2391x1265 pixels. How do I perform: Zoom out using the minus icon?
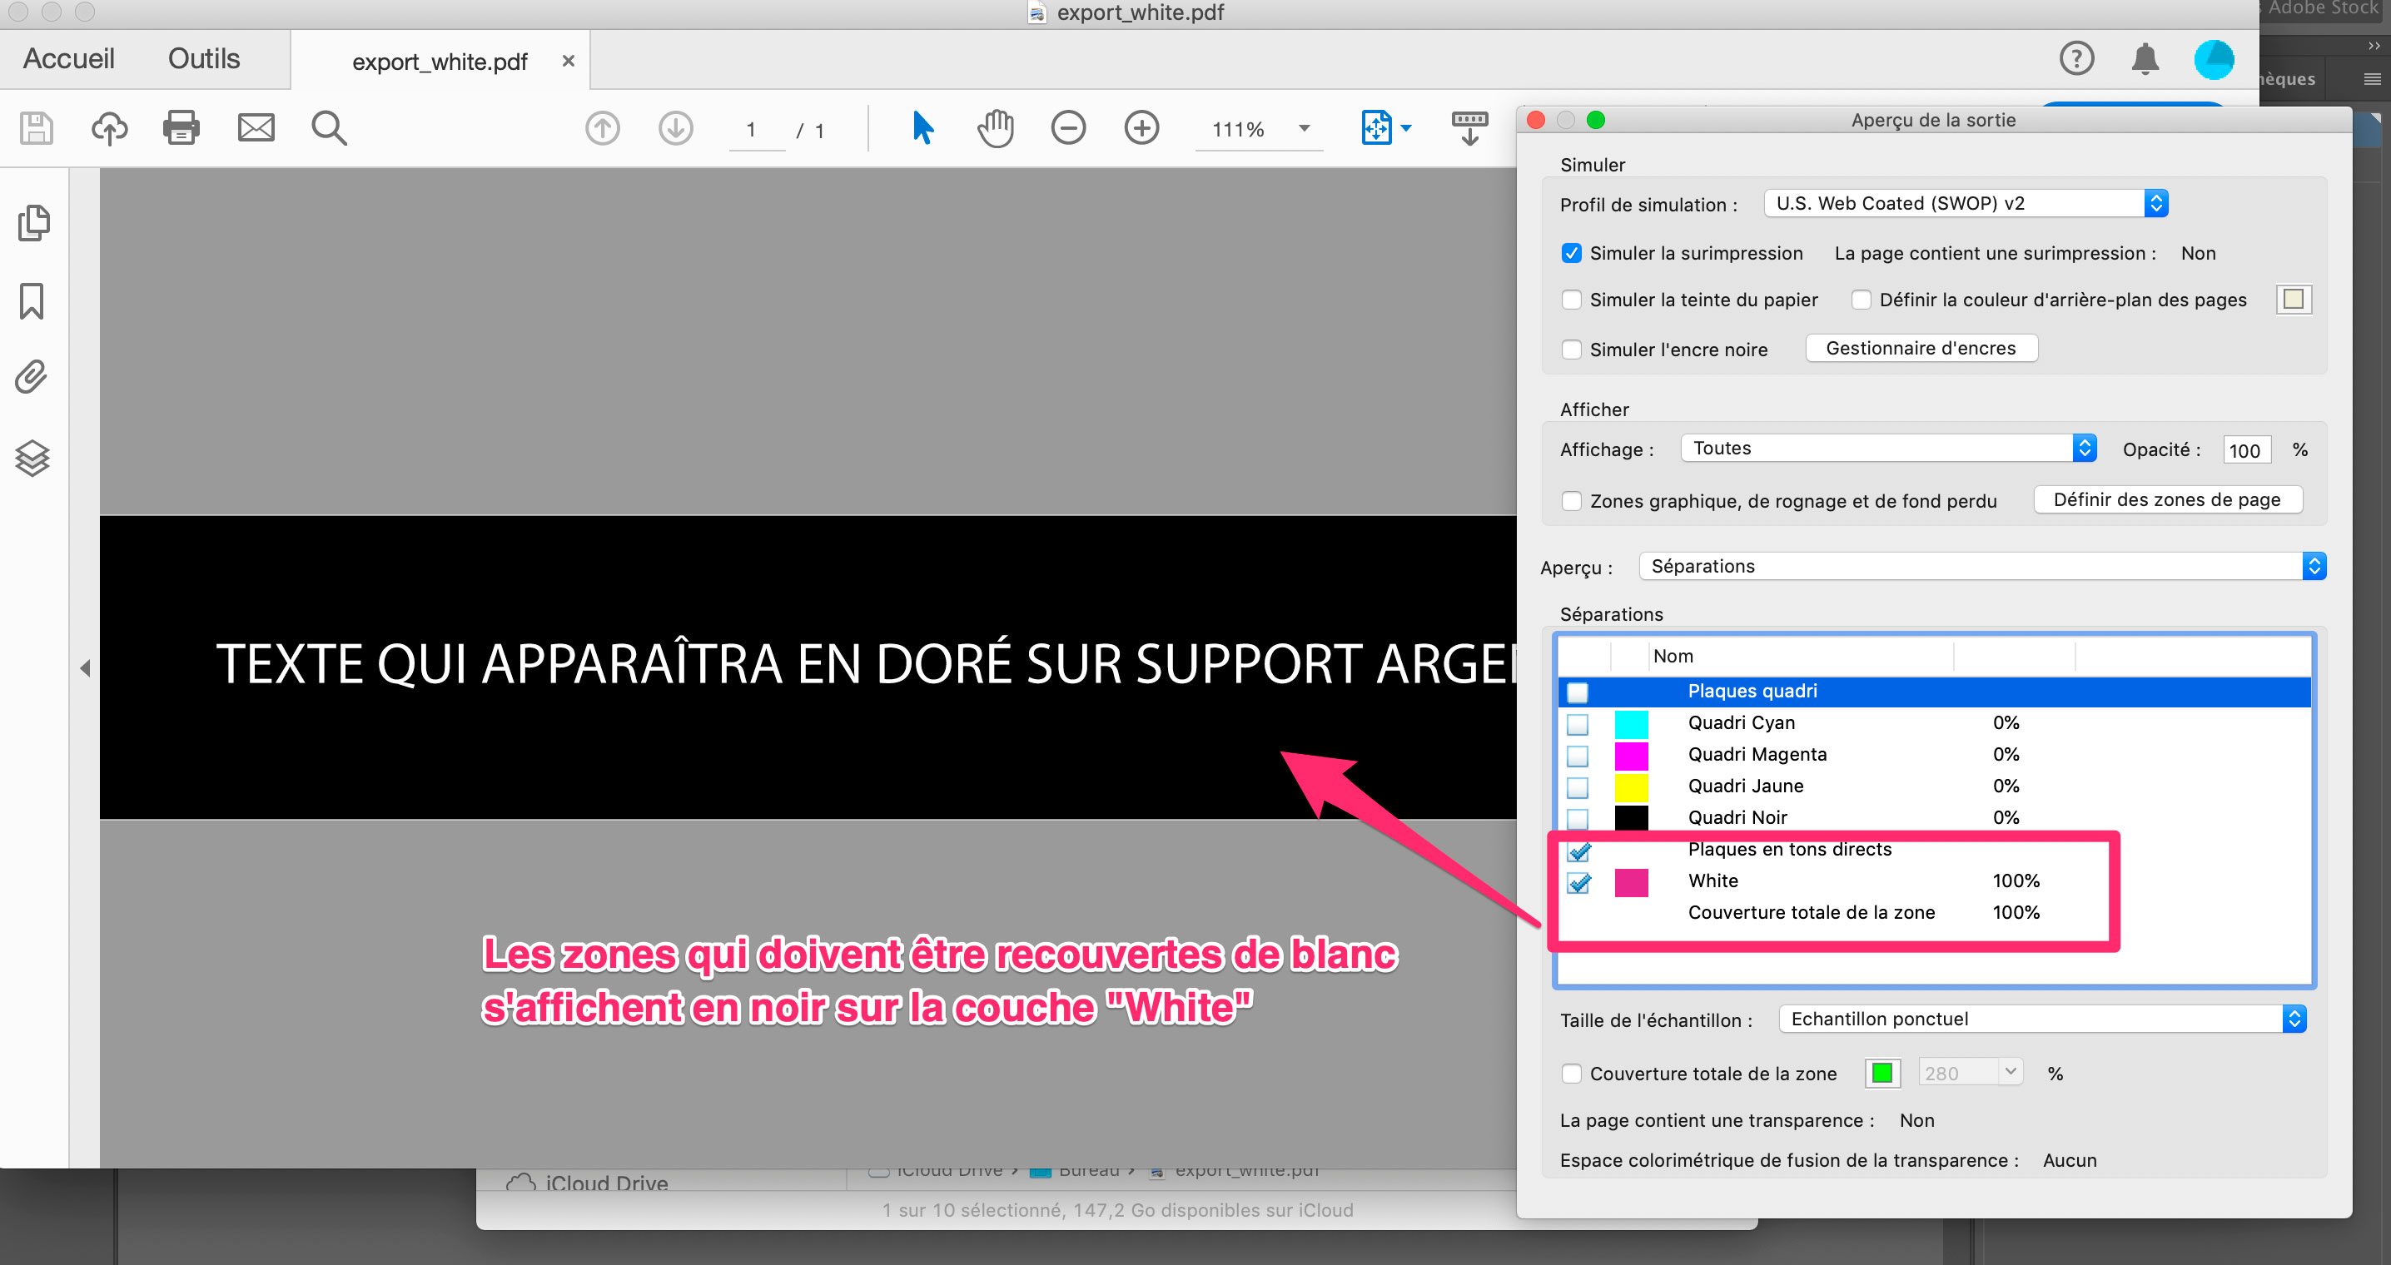pos(1068,128)
